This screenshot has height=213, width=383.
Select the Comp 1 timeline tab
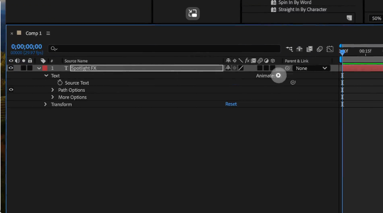33,33
